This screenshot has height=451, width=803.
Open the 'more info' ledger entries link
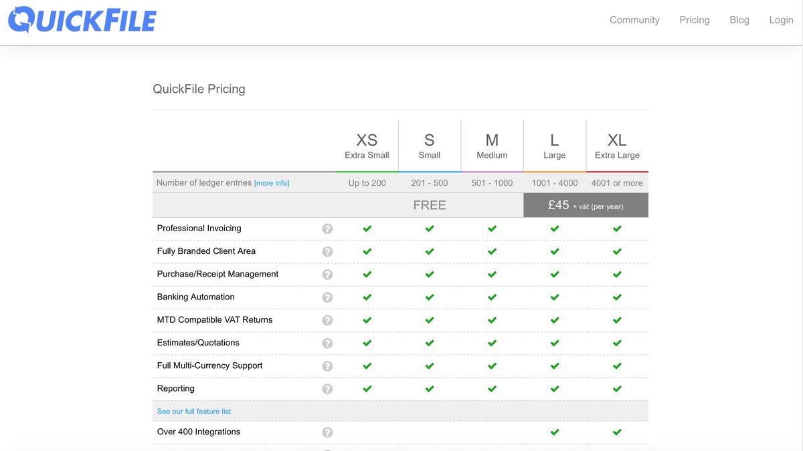click(x=272, y=183)
